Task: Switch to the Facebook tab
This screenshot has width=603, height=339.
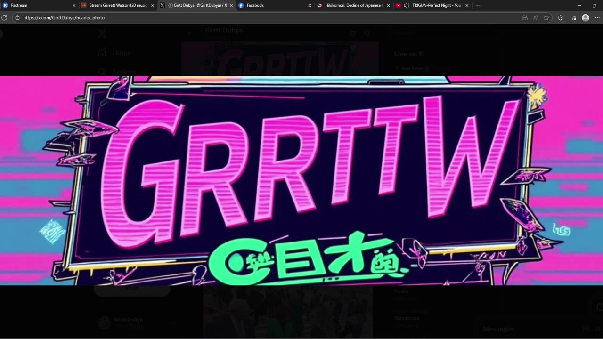Action: coord(276,5)
